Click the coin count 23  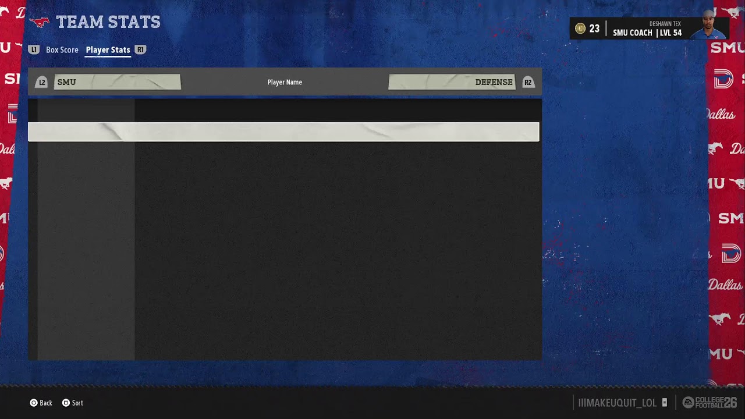594,29
